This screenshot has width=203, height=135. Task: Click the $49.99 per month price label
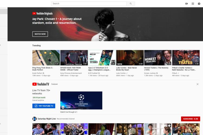tap(39, 97)
